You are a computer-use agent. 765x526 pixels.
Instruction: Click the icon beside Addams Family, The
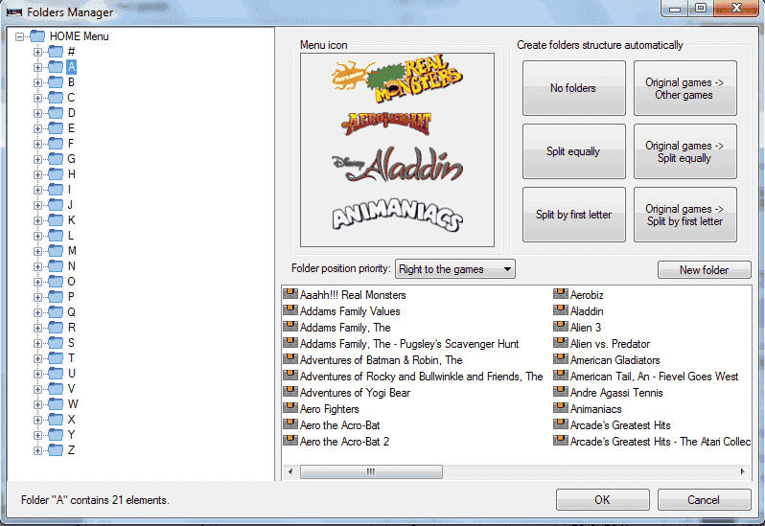(290, 327)
